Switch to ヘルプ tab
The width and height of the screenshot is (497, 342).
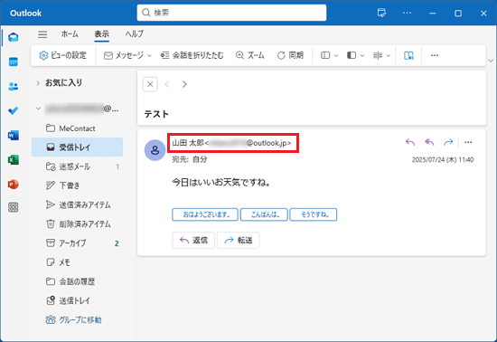(135, 34)
